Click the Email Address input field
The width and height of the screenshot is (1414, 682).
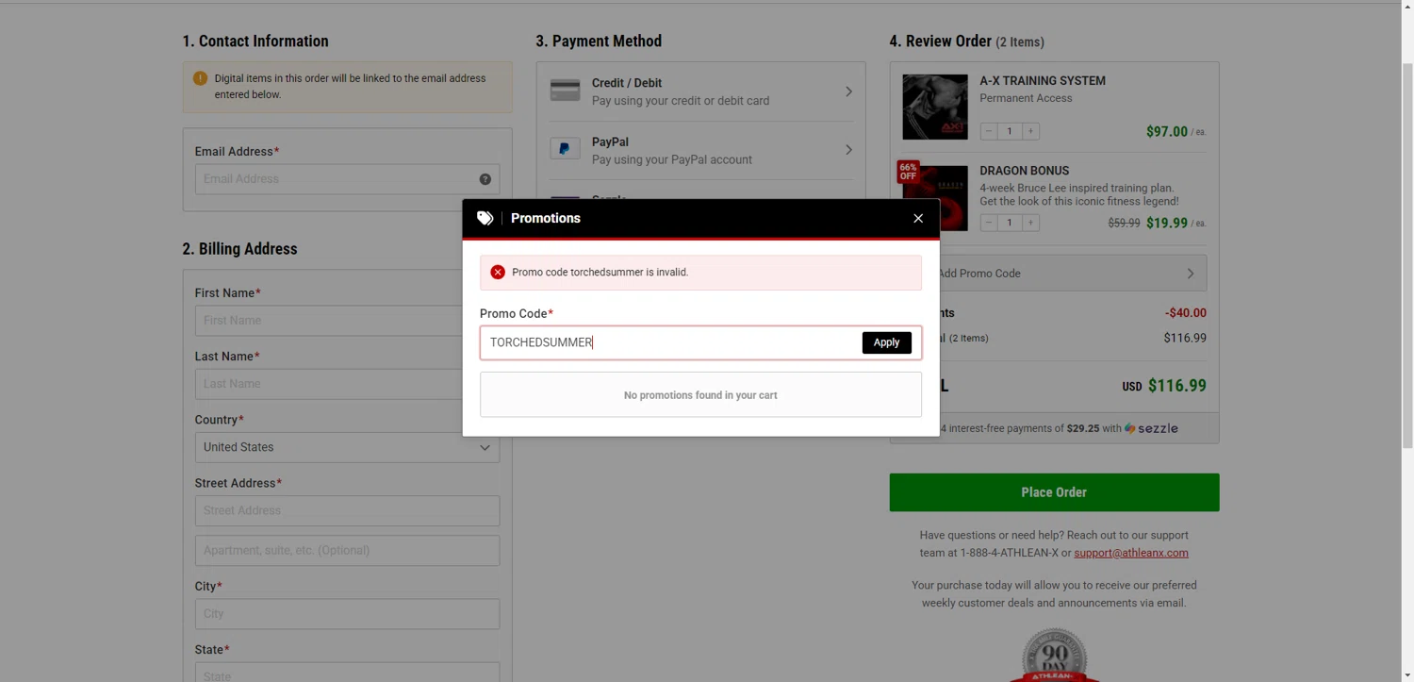pyautogui.click(x=347, y=179)
